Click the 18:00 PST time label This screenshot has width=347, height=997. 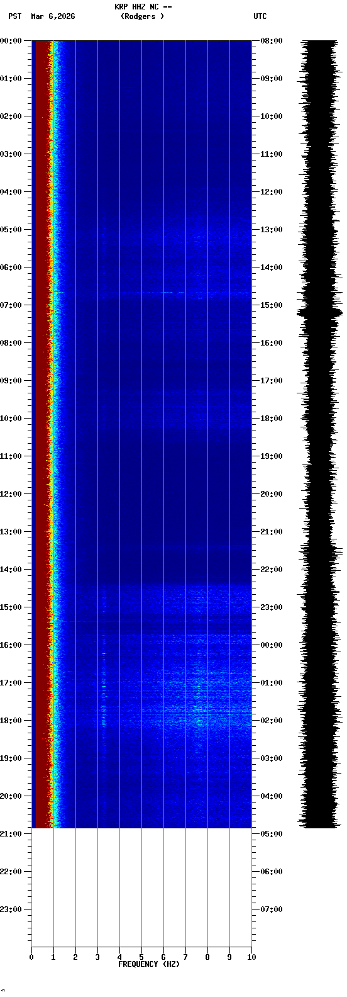[11, 721]
